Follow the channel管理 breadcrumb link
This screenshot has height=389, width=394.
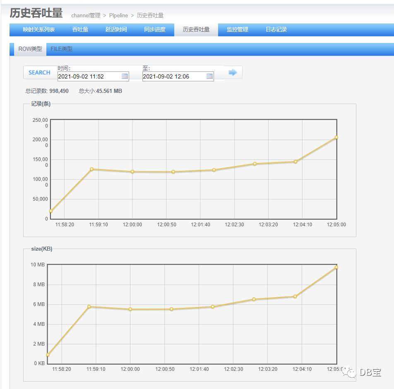tap(86, 16)
